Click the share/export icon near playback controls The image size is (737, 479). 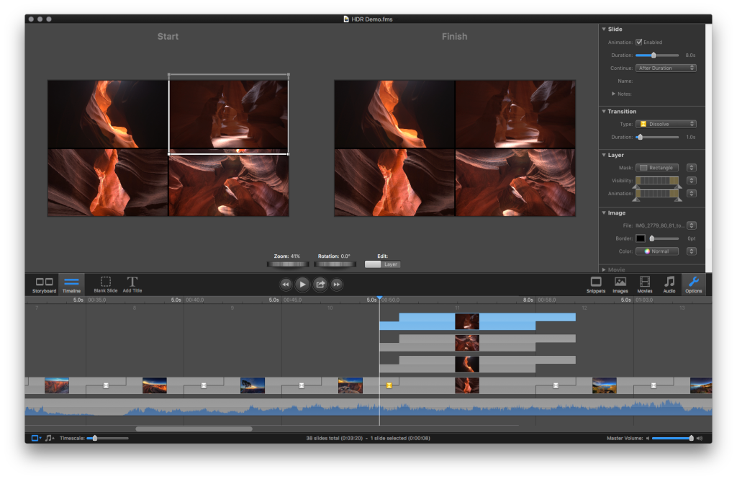320,285
